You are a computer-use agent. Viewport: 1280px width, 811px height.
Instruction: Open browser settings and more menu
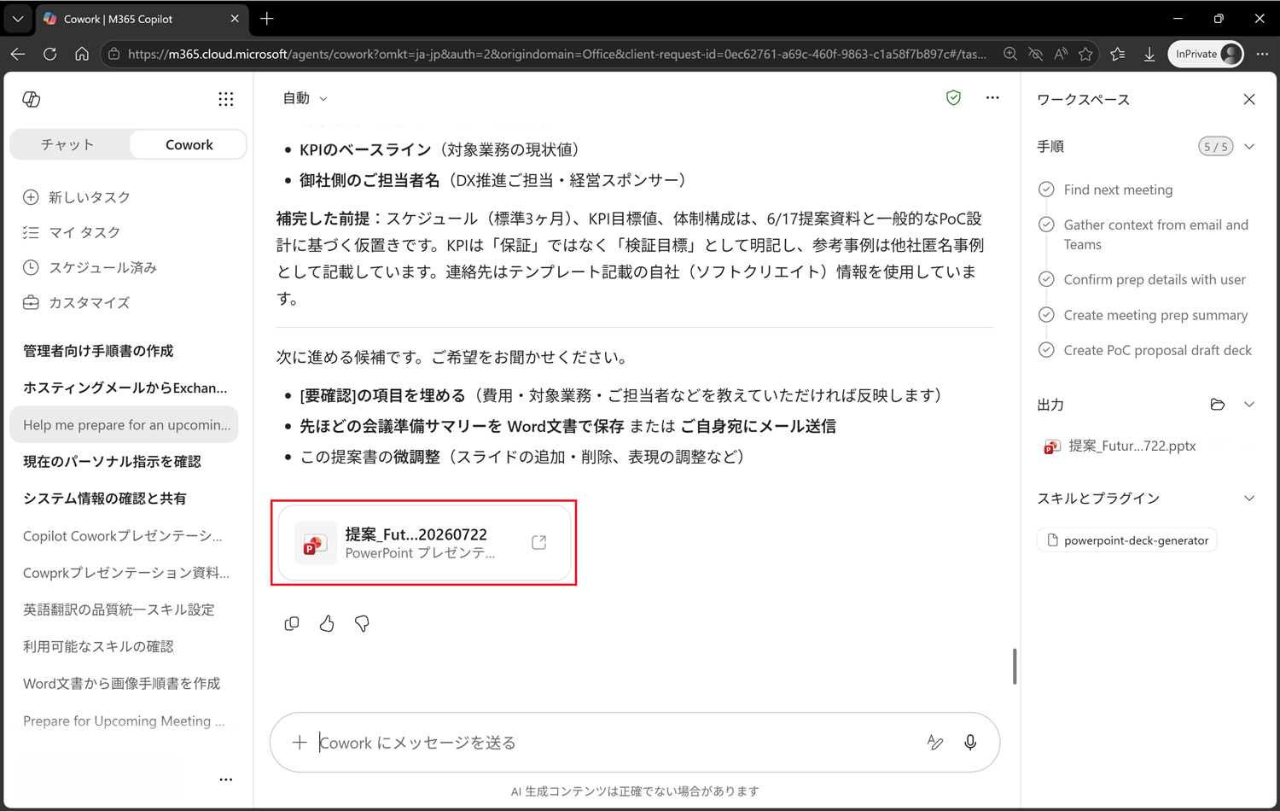(x=1262, y=54)
